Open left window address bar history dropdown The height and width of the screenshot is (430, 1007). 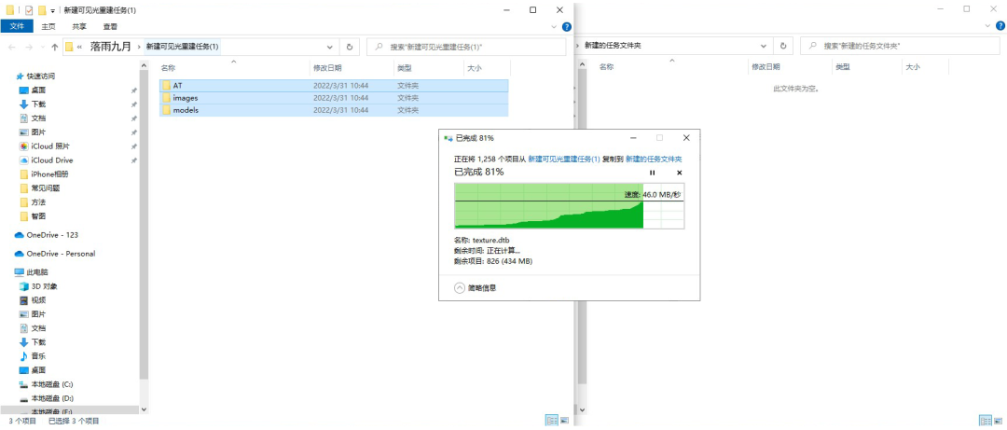click(x=330, y=47)
